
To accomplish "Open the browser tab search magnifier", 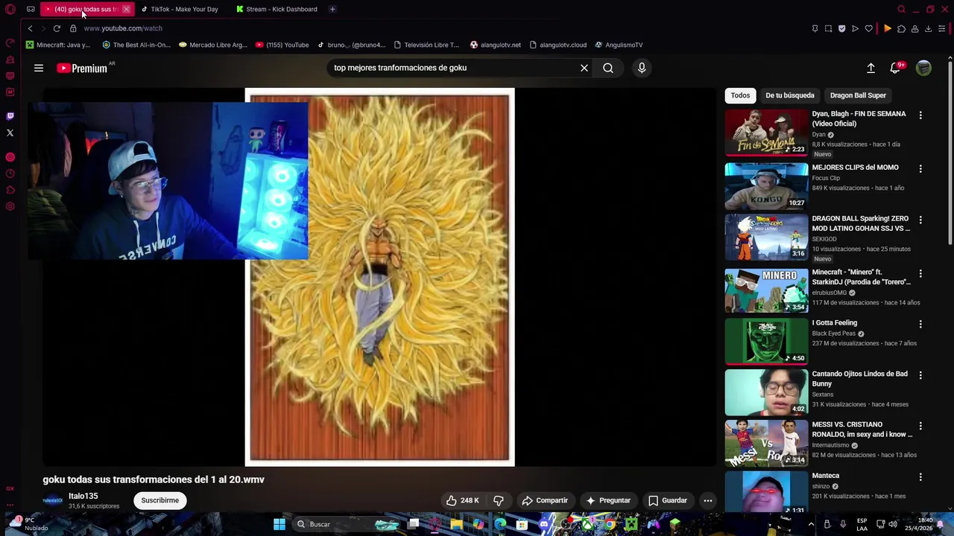I will click(901, 9).
